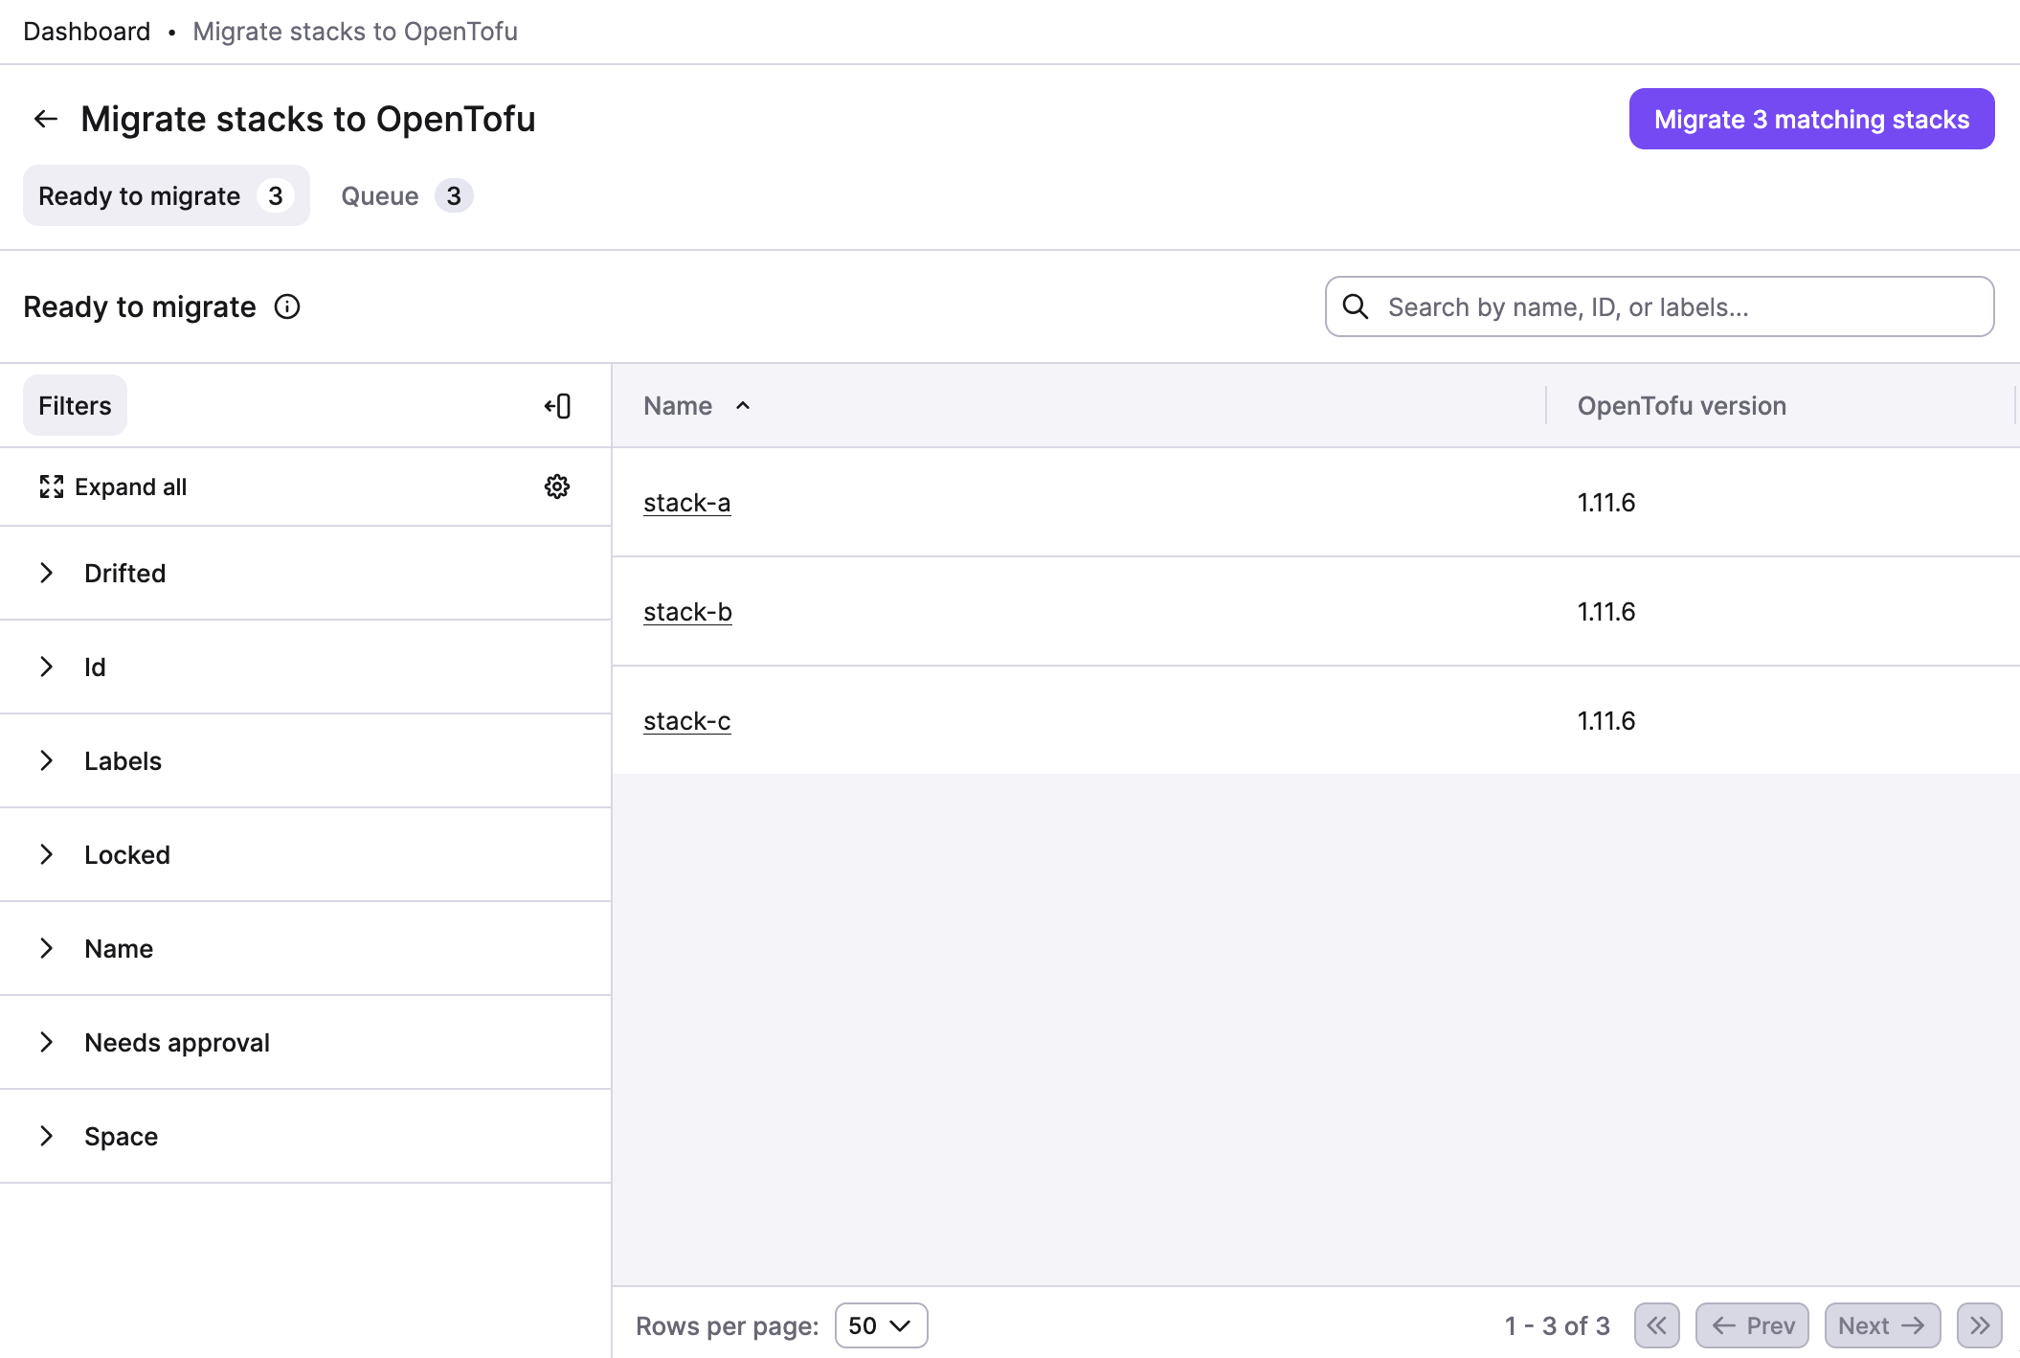Go to last page double-arrow button
This screenshot has width=2020, height=1358.
tap(1980, 1325)
